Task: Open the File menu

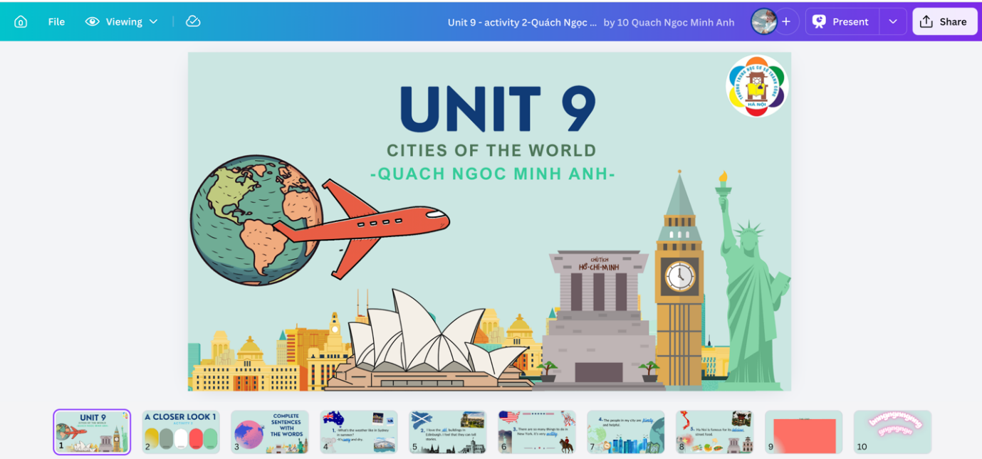Action: pos(56,22)
